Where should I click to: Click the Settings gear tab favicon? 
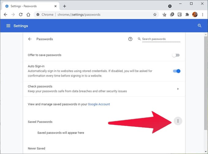pos(7,6)
